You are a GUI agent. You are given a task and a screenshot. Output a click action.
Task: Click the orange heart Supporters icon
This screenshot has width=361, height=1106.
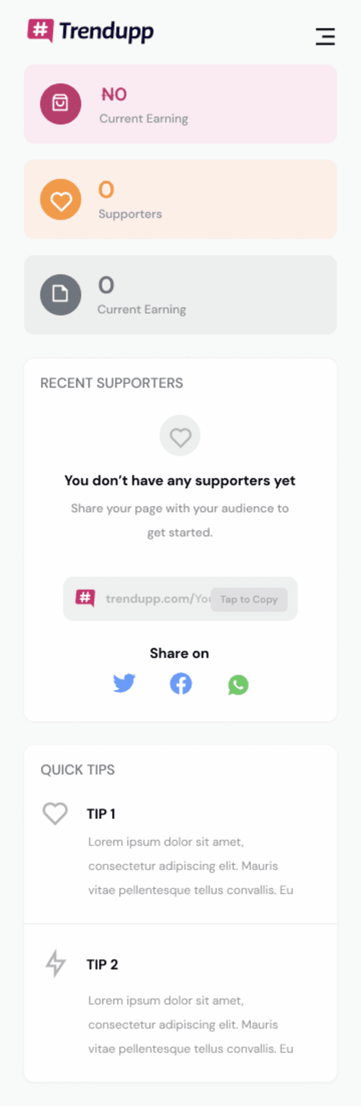[60, 199]
